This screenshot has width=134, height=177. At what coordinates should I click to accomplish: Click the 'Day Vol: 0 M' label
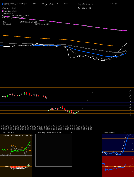click(x=84, y=8)
